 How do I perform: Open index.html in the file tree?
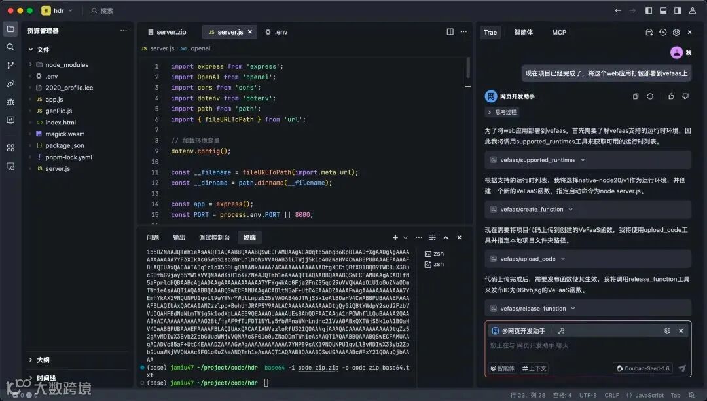point(60,123)
